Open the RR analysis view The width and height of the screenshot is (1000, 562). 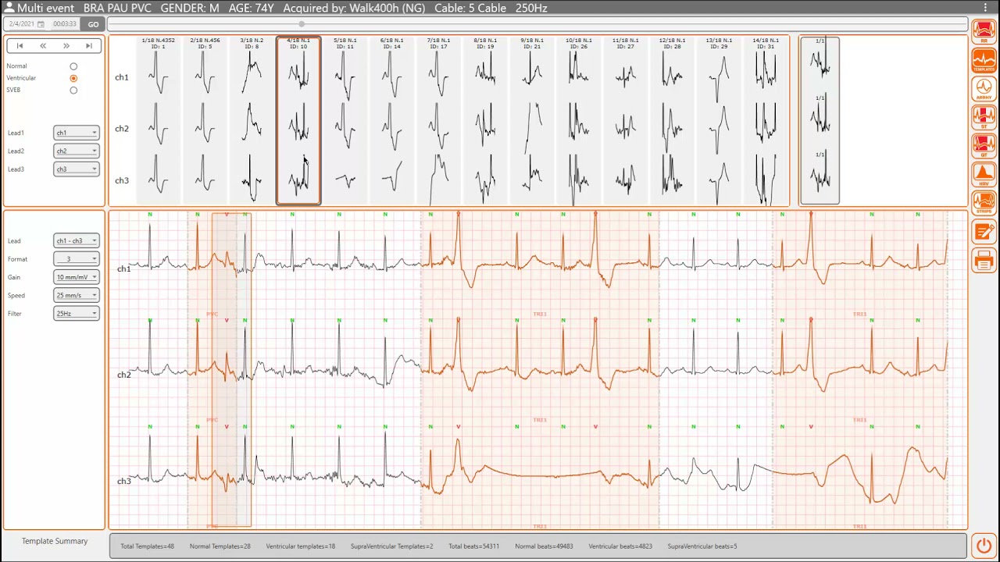984,32
